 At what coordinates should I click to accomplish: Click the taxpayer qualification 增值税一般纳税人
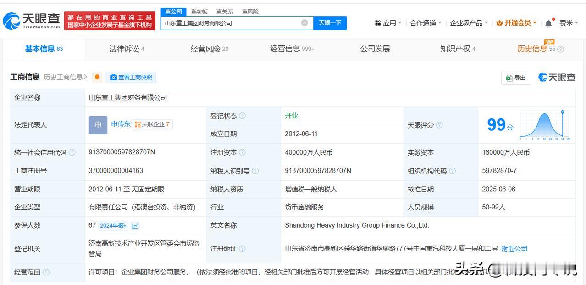(x=311, y=189)
